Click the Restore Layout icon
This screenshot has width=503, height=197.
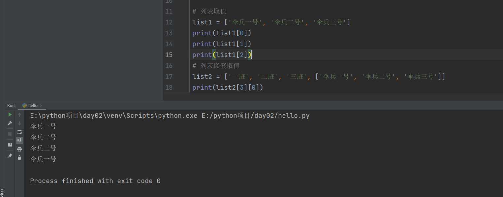point(10,145)
